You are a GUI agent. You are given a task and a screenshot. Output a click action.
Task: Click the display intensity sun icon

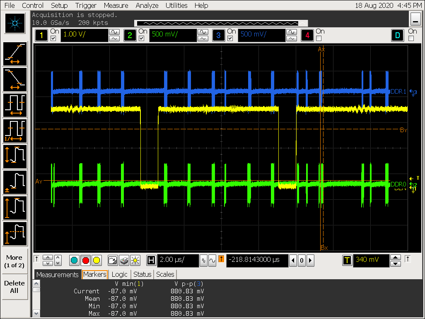135,261
